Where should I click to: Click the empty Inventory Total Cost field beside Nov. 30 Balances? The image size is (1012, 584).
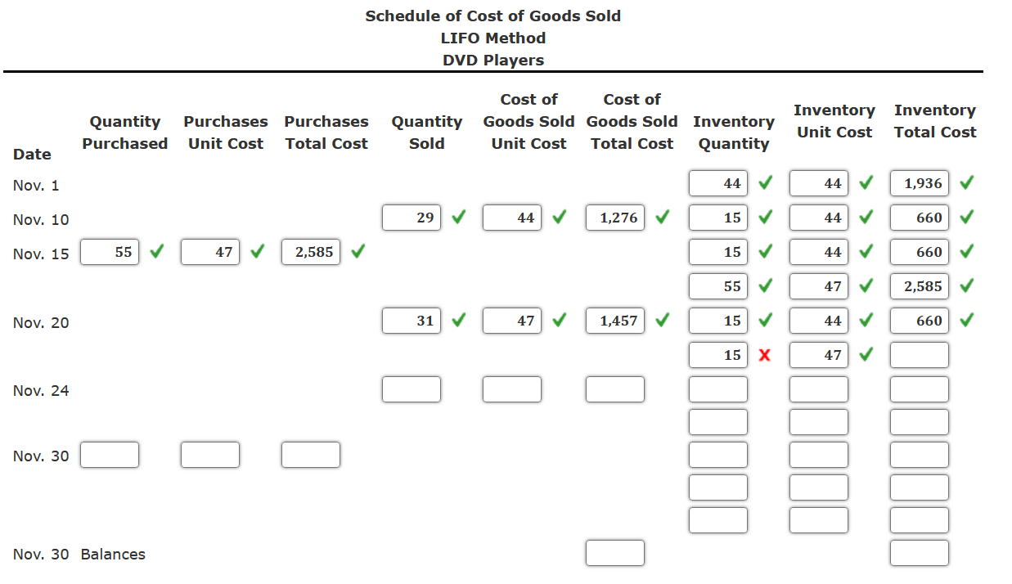click(919, 553)
